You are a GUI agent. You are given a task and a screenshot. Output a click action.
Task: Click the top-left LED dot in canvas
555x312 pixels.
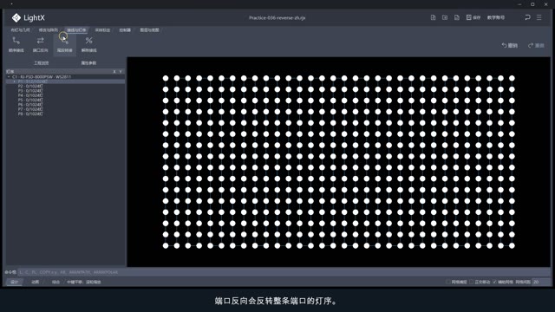[166, 78]
